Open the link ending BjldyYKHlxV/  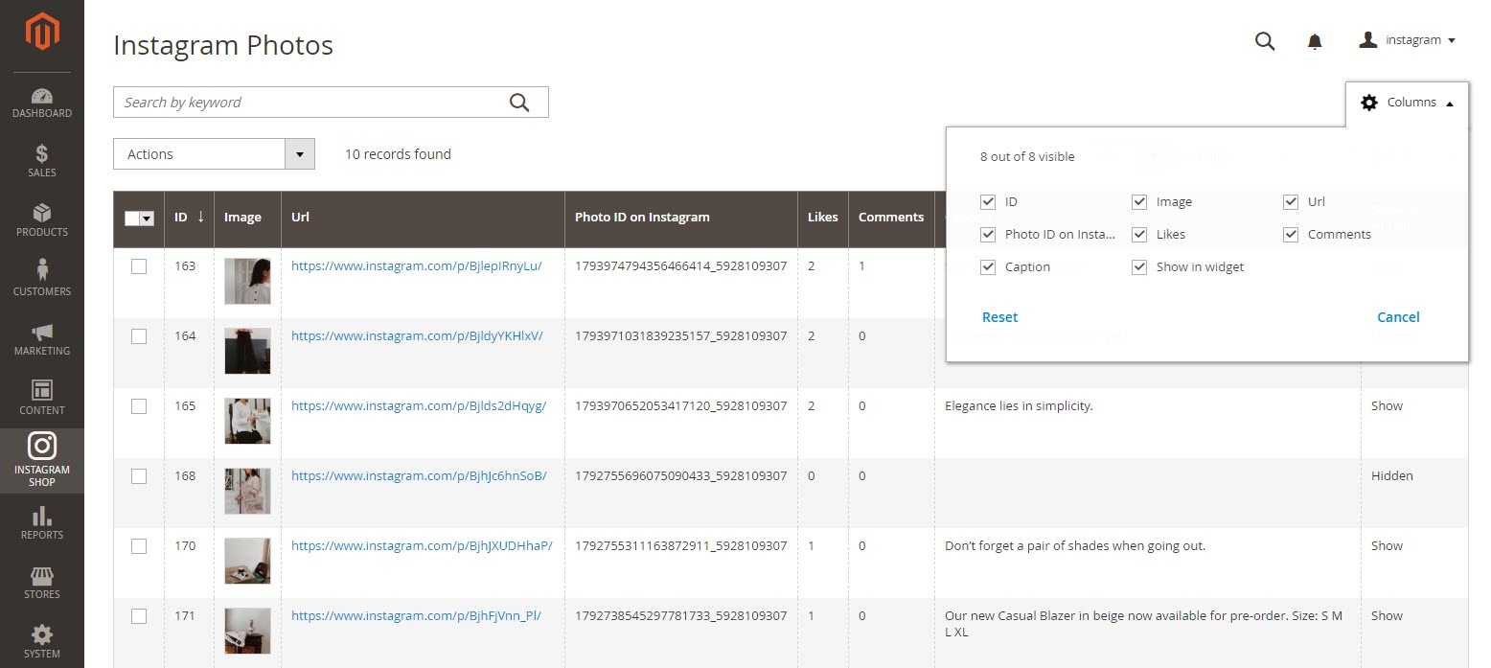pyautogui.click(x=417, y=336)
